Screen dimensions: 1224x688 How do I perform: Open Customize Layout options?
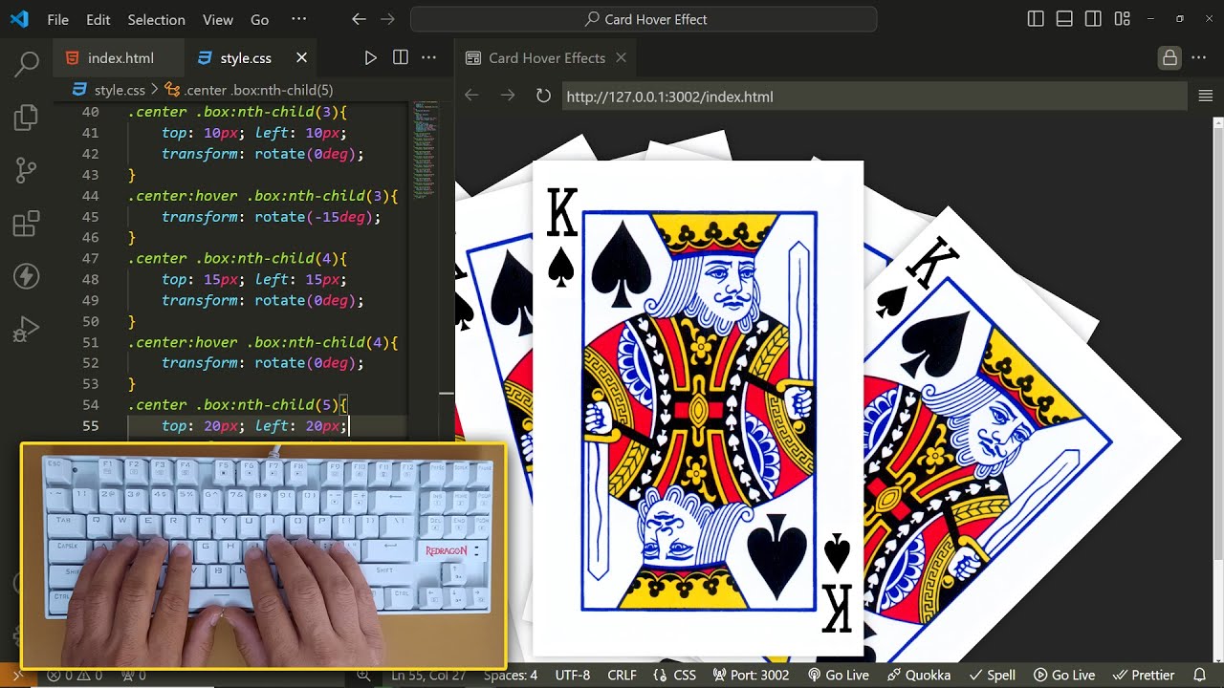1122,19
